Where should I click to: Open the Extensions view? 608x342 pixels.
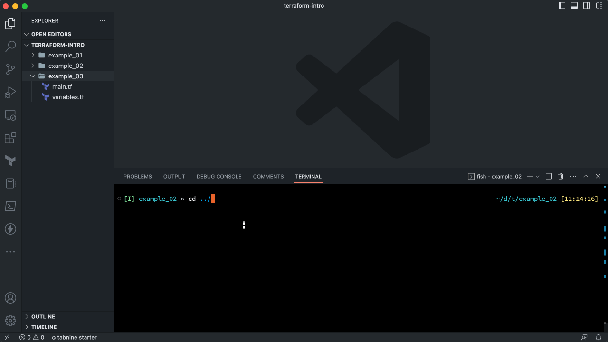pyautogui.click(x=10, y=138)
